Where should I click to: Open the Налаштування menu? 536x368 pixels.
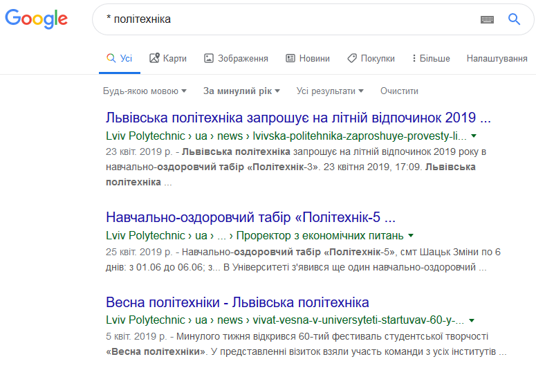497,59
